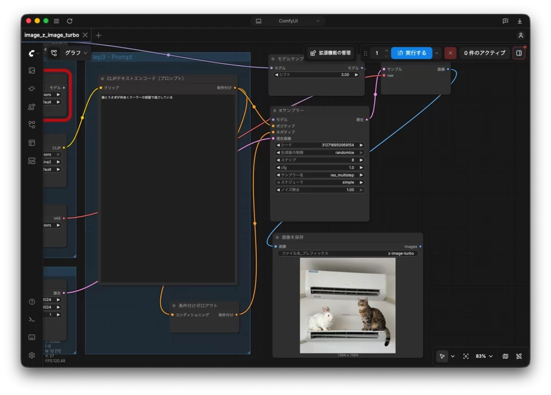Image resolution: width=551 pixels, height=395 pixels.
Task: Click the refresh icon in title bar
Action: [69, 21]
